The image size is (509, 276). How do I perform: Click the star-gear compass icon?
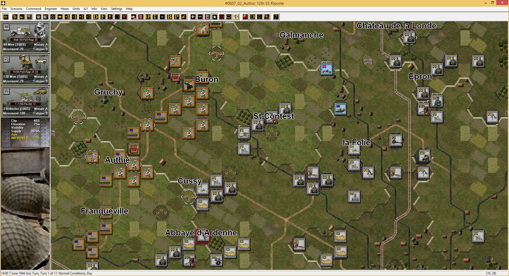click(53, 17)
